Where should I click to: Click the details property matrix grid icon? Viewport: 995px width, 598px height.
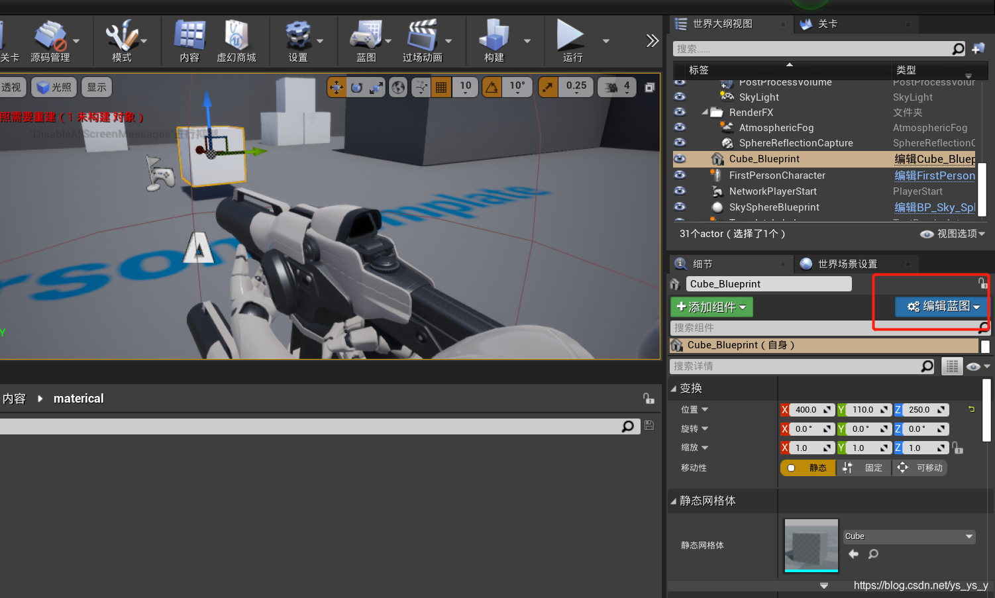click(952, 366)
